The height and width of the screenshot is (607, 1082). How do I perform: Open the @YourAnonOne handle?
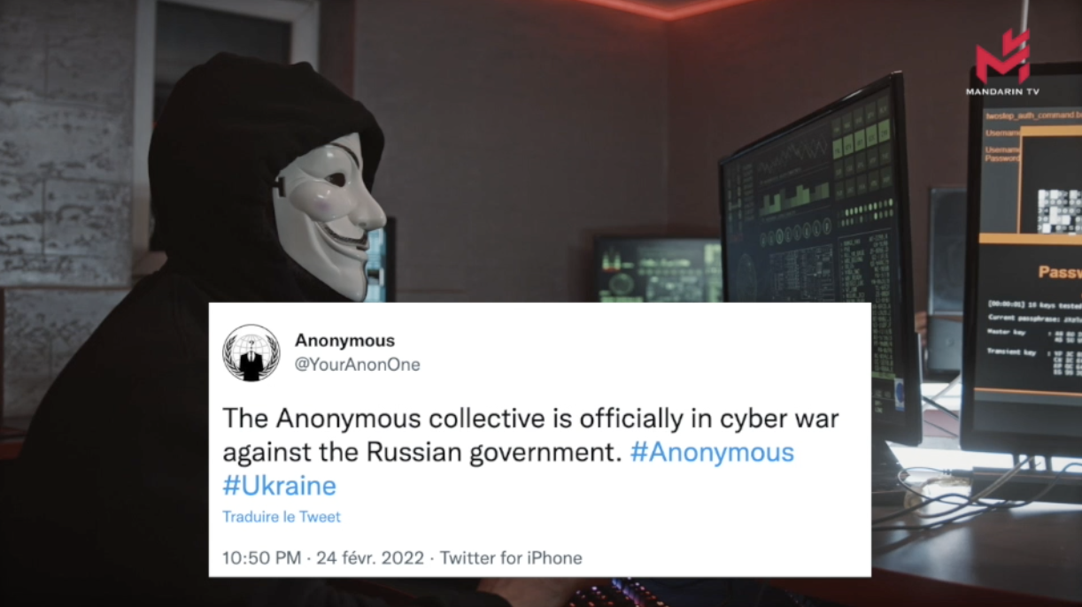tap(358, 365)
